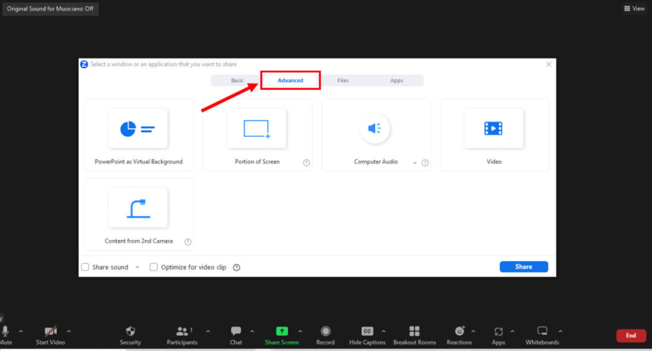
Task: Select PowerPoint as Virtual Background option
Action: click(138, 135)
